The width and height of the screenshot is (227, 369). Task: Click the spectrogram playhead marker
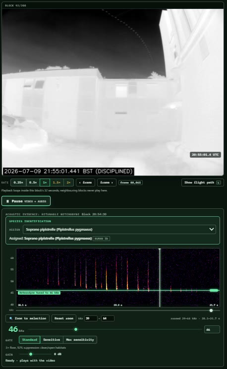tap(160, 277)
